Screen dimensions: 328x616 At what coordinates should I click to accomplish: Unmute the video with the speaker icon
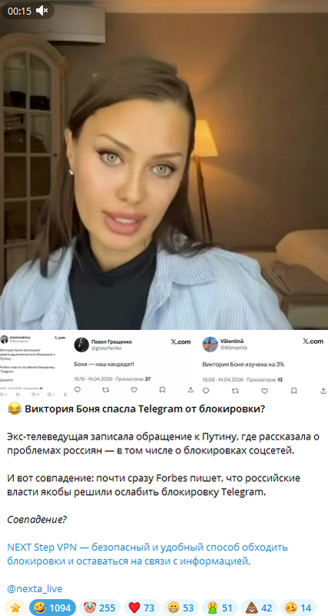pos(42,11)
